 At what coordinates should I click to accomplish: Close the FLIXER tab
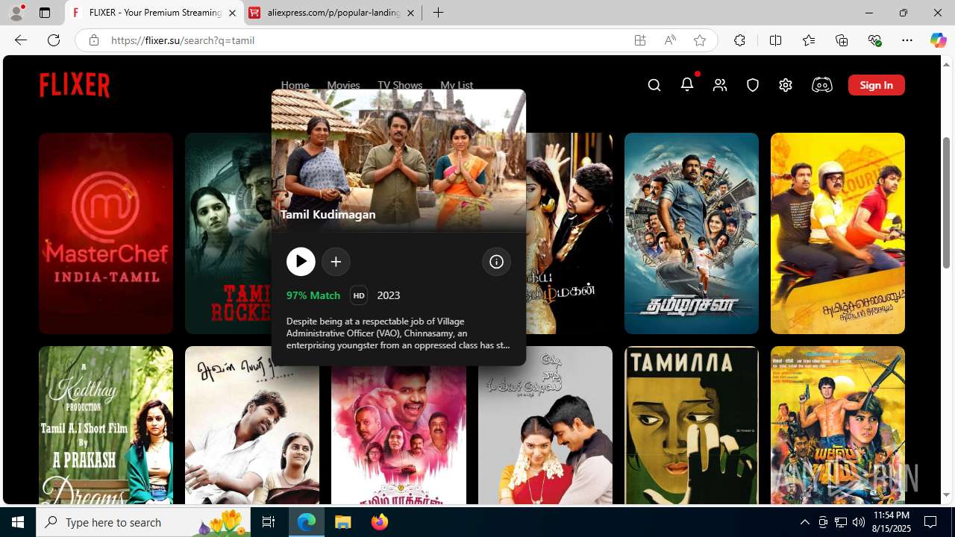pyautogui.click(x=232, y=13)
